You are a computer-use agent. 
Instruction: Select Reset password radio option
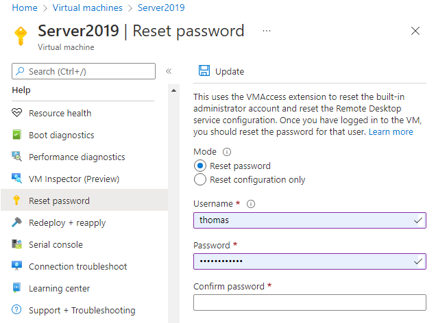pos(200,166)
